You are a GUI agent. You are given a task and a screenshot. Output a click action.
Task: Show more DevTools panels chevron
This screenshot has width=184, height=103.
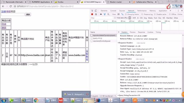point(170,11)
